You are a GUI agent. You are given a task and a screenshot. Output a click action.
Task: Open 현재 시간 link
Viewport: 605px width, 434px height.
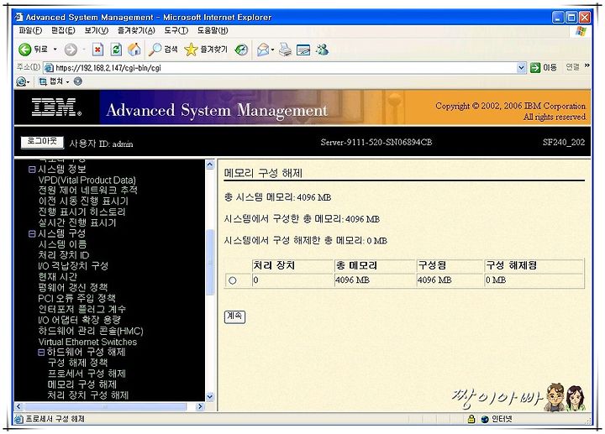pos(58,277)
